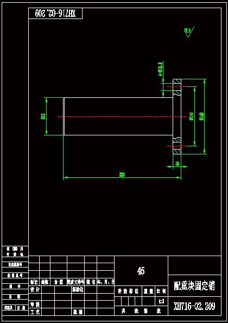
Task: Click the part name 配重块固定销
Action: pos(194,286)
